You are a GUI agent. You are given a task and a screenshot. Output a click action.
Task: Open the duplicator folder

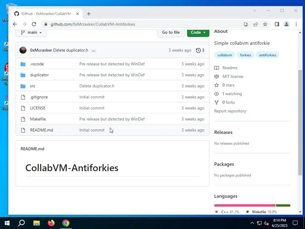[39, 75]
